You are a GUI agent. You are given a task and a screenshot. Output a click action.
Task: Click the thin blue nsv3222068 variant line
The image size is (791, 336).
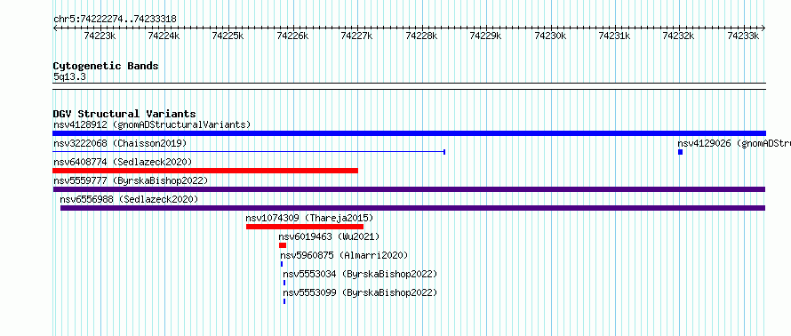249,152
